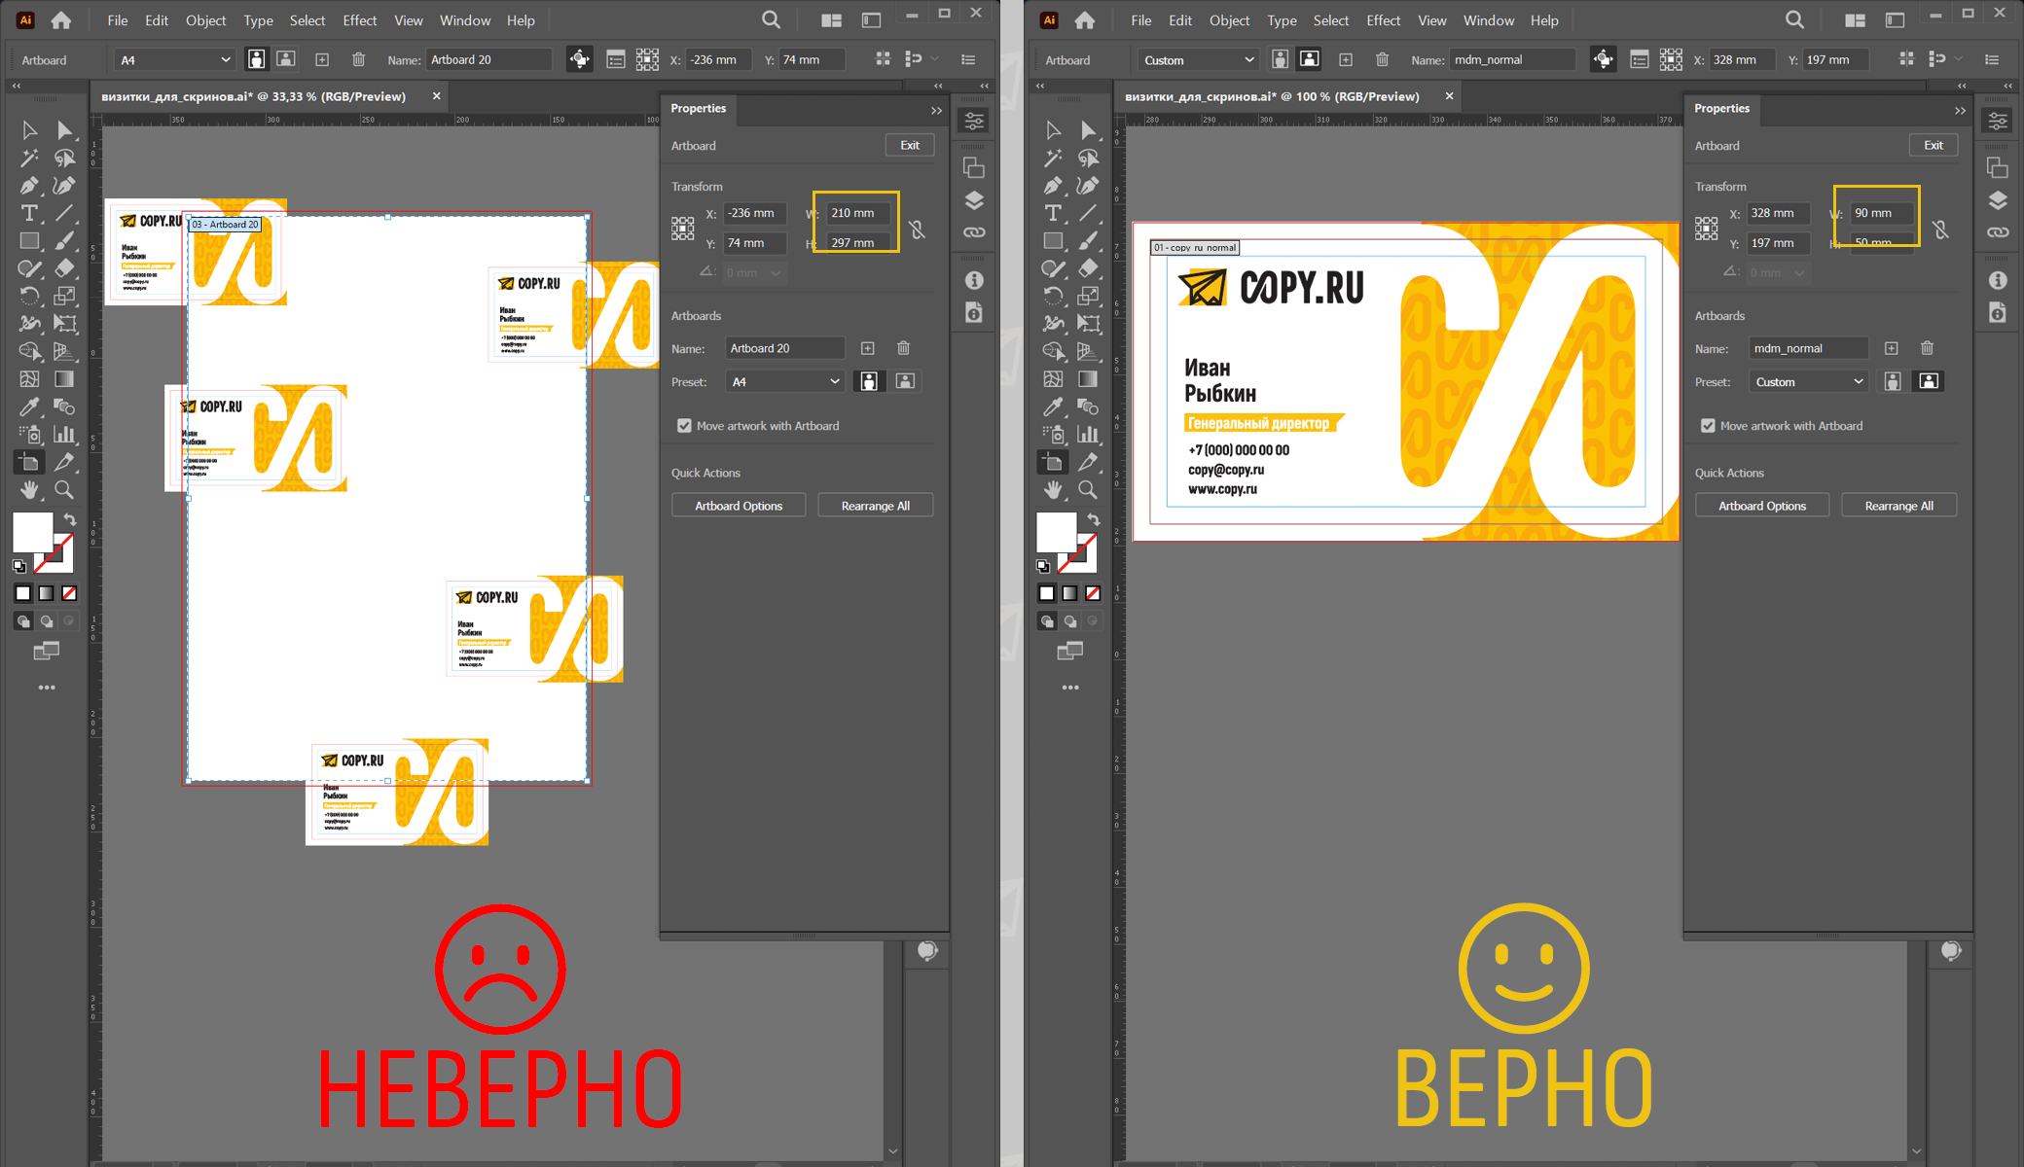The height and width of the screenshot is (1167, 2024).
Task: Toggle Move artwork with Artboard in left window
Action: 685,426
